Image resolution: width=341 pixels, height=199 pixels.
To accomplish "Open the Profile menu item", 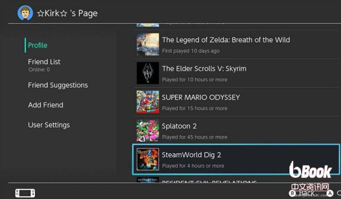I will [38, 45].
